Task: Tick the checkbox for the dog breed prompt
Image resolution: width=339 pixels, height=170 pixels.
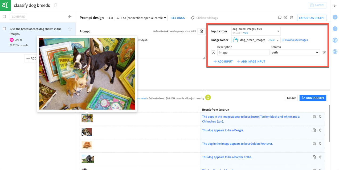Action: (4, 29)
